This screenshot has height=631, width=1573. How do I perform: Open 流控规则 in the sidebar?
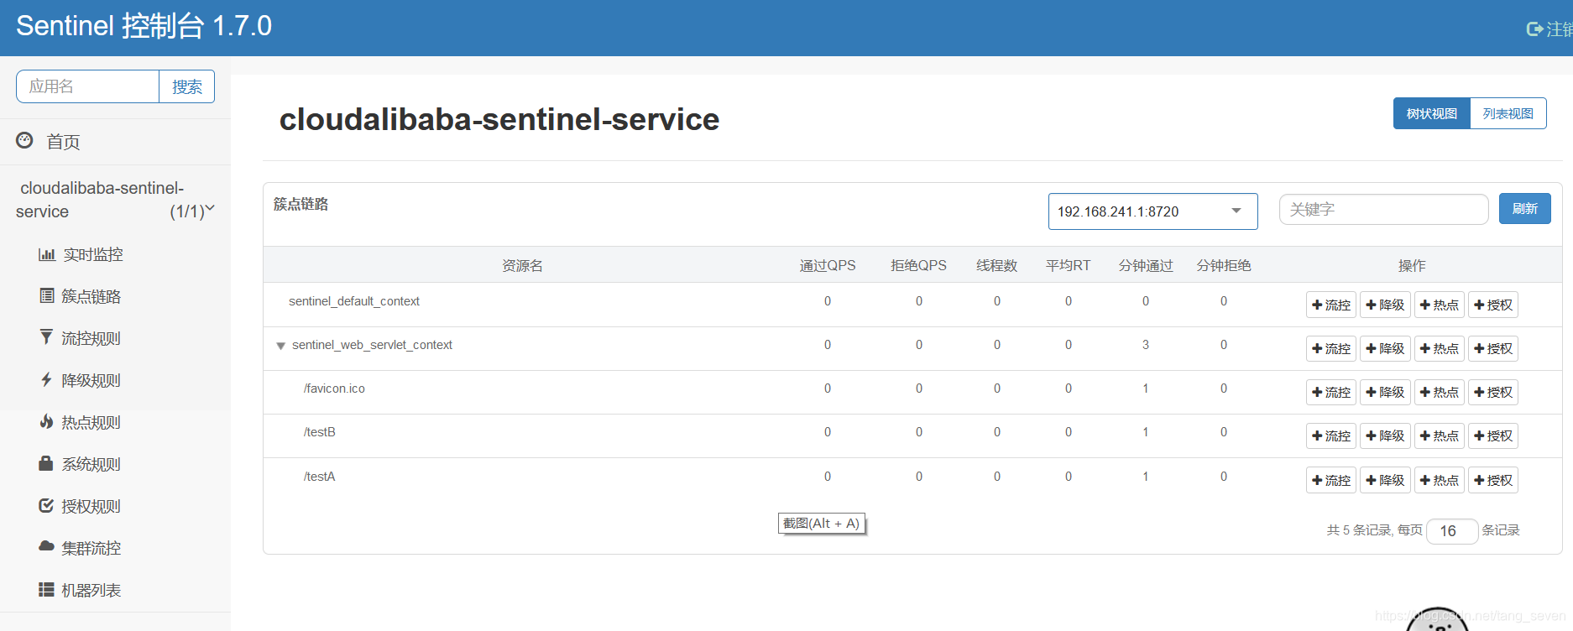(x=91, y=338)
